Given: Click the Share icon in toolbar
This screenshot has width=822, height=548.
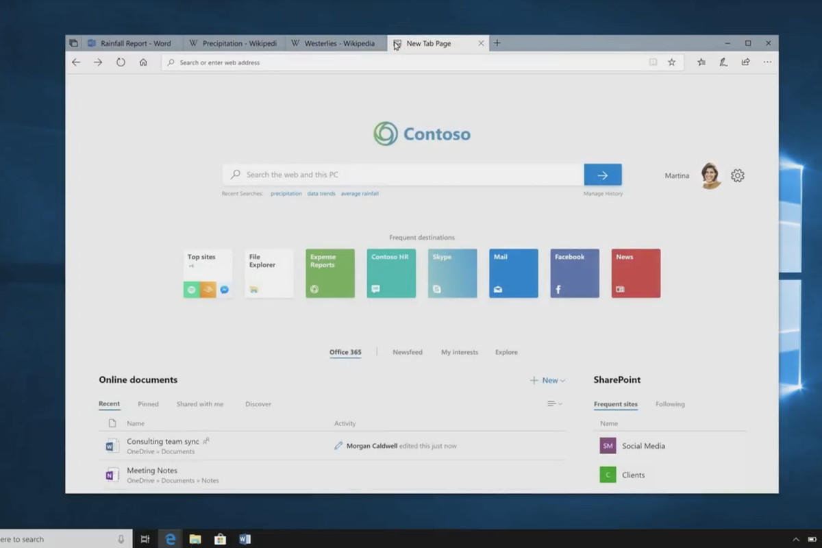Looking at the screenshot, I should click(745, 62).
